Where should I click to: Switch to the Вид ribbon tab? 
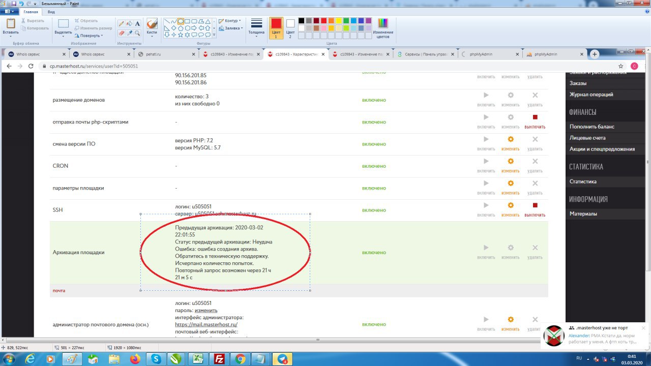(x=51, y=11)
